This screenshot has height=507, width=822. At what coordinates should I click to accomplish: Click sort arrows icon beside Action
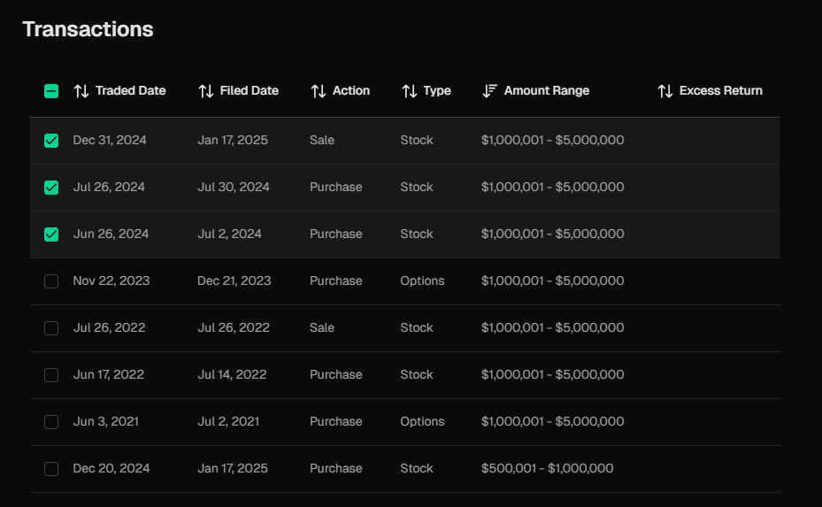(319, 91)
